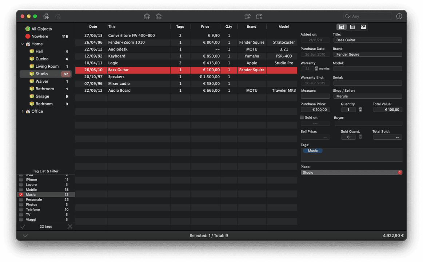This screenshot has width=423, height=262.
Task: Click the add home icon in toolbar
Action: point(46,16)
